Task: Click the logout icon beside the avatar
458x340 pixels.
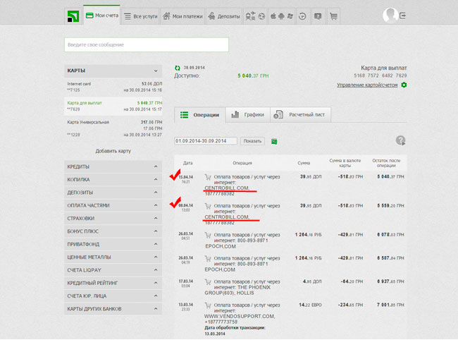Action: point(403,16)
